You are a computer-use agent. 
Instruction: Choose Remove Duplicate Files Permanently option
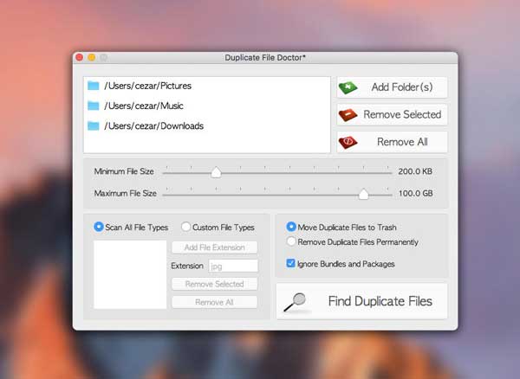[291, 241]
